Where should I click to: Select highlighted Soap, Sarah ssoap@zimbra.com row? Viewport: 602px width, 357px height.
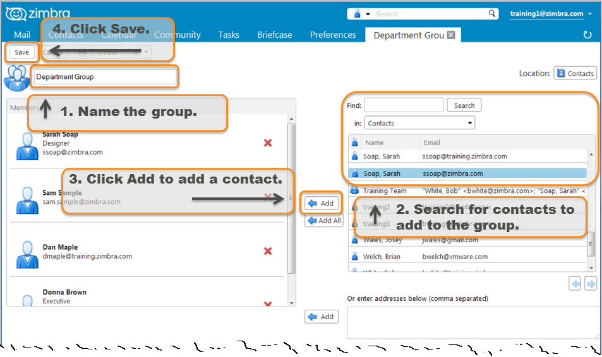467,173
